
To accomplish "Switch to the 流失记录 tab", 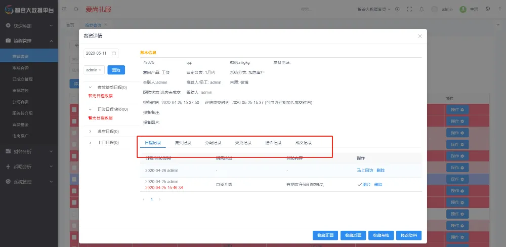I will 183,143.
